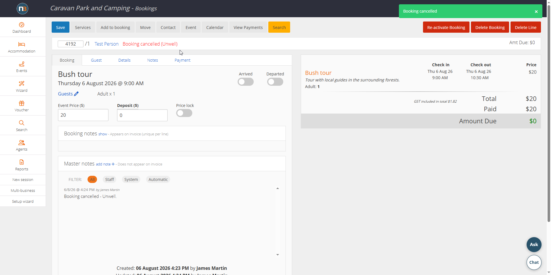Switch to the Notes tab
Viewport: 551px width, 275px height.
[152, 60]
